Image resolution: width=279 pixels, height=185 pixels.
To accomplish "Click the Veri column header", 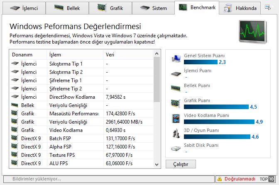I will click(128, 55).
